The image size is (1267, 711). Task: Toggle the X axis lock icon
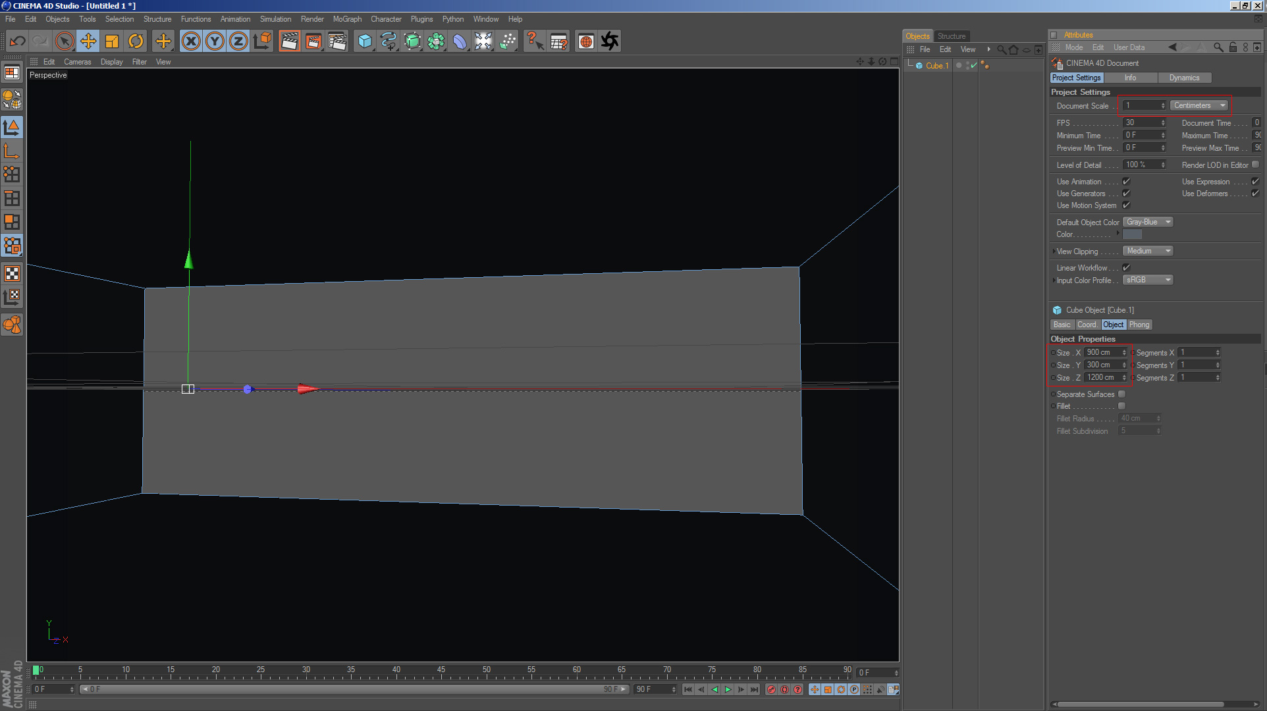coord(191,41)
